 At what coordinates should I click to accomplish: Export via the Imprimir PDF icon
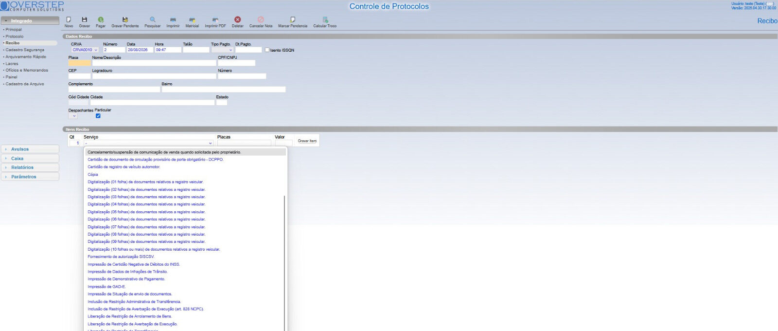pos(215,19)
